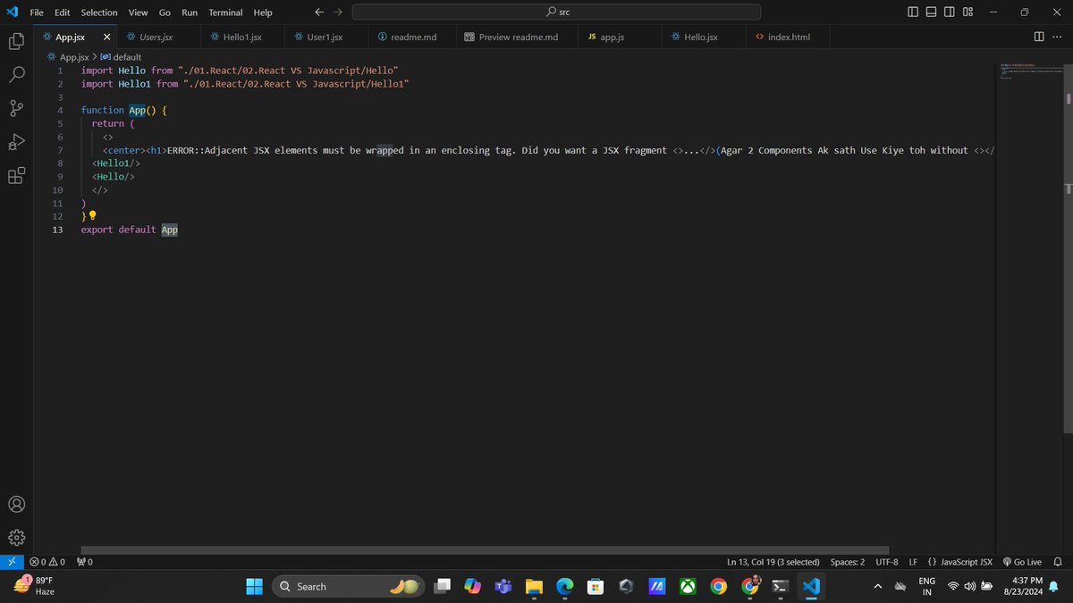The height and width of the screenshot is (603, 1073).
Task: Open the Extensions view
Action: point(16,176)
